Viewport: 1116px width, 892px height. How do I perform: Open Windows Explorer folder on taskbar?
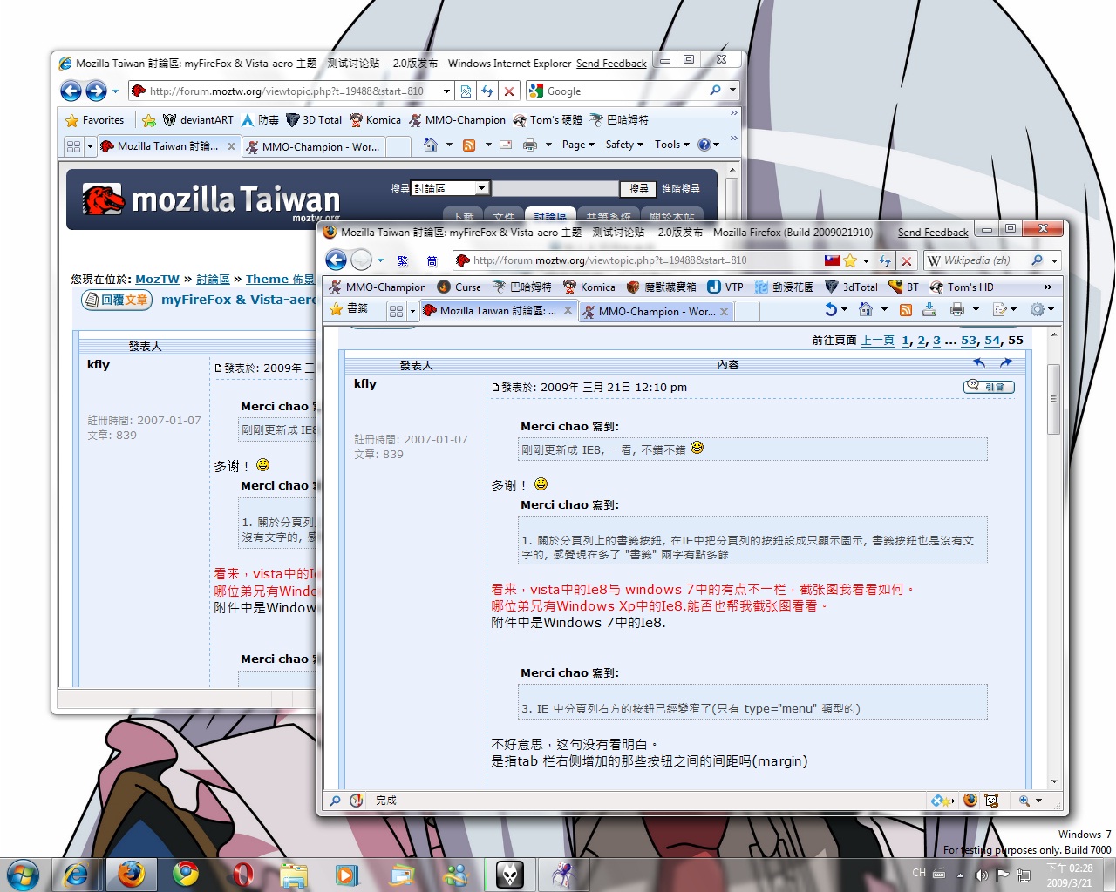tap(294, 874)
